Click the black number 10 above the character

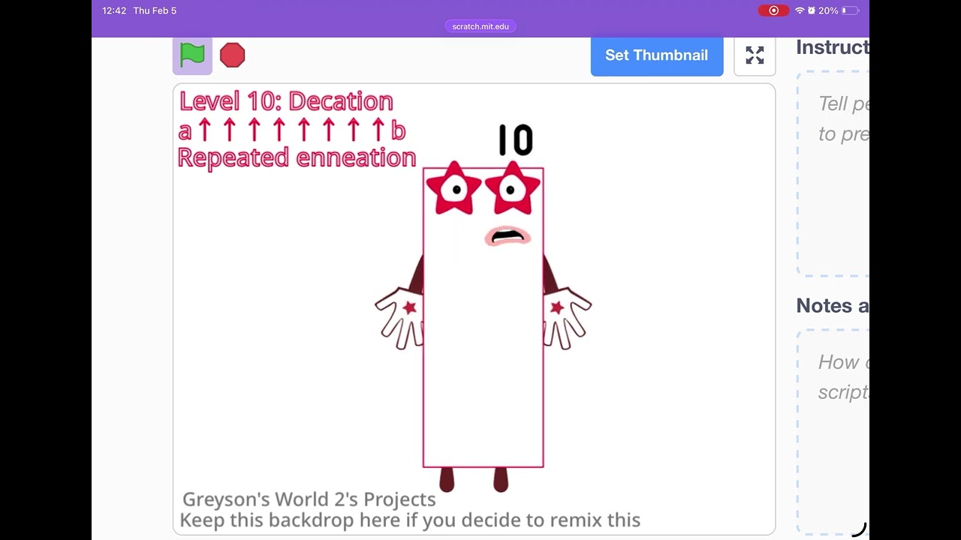(516, 140)
